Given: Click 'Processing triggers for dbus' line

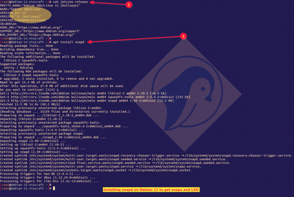Looking at the screenshot, I should (x=48, y=178).
